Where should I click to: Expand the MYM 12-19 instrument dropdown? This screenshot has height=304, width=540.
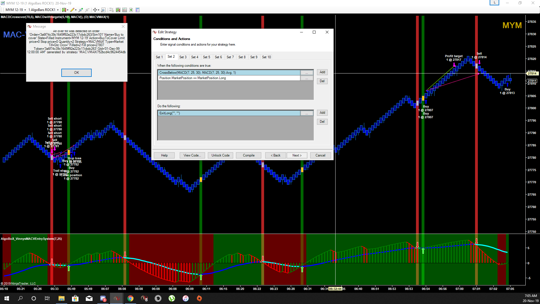(25, 10)
